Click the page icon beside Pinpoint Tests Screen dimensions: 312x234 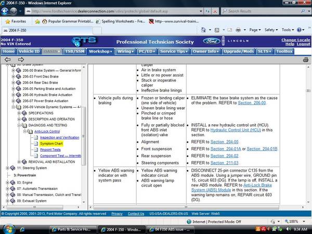coord(36,150)
